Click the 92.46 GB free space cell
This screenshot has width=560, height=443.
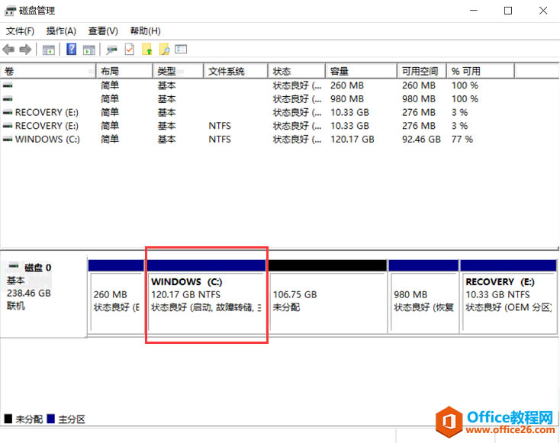(x=421, y=140)
